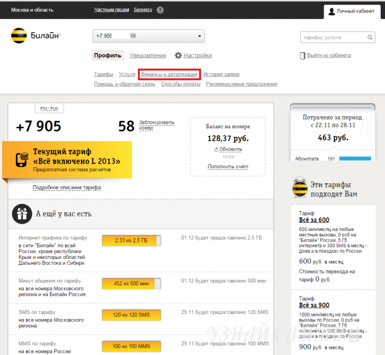Click the balance 128,37 руб. text

pos(228,138)
